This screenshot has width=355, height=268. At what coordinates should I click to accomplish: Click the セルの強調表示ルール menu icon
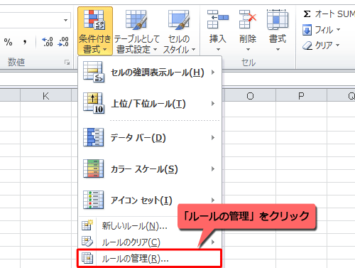pyautogui.click(x=94, y=72)
